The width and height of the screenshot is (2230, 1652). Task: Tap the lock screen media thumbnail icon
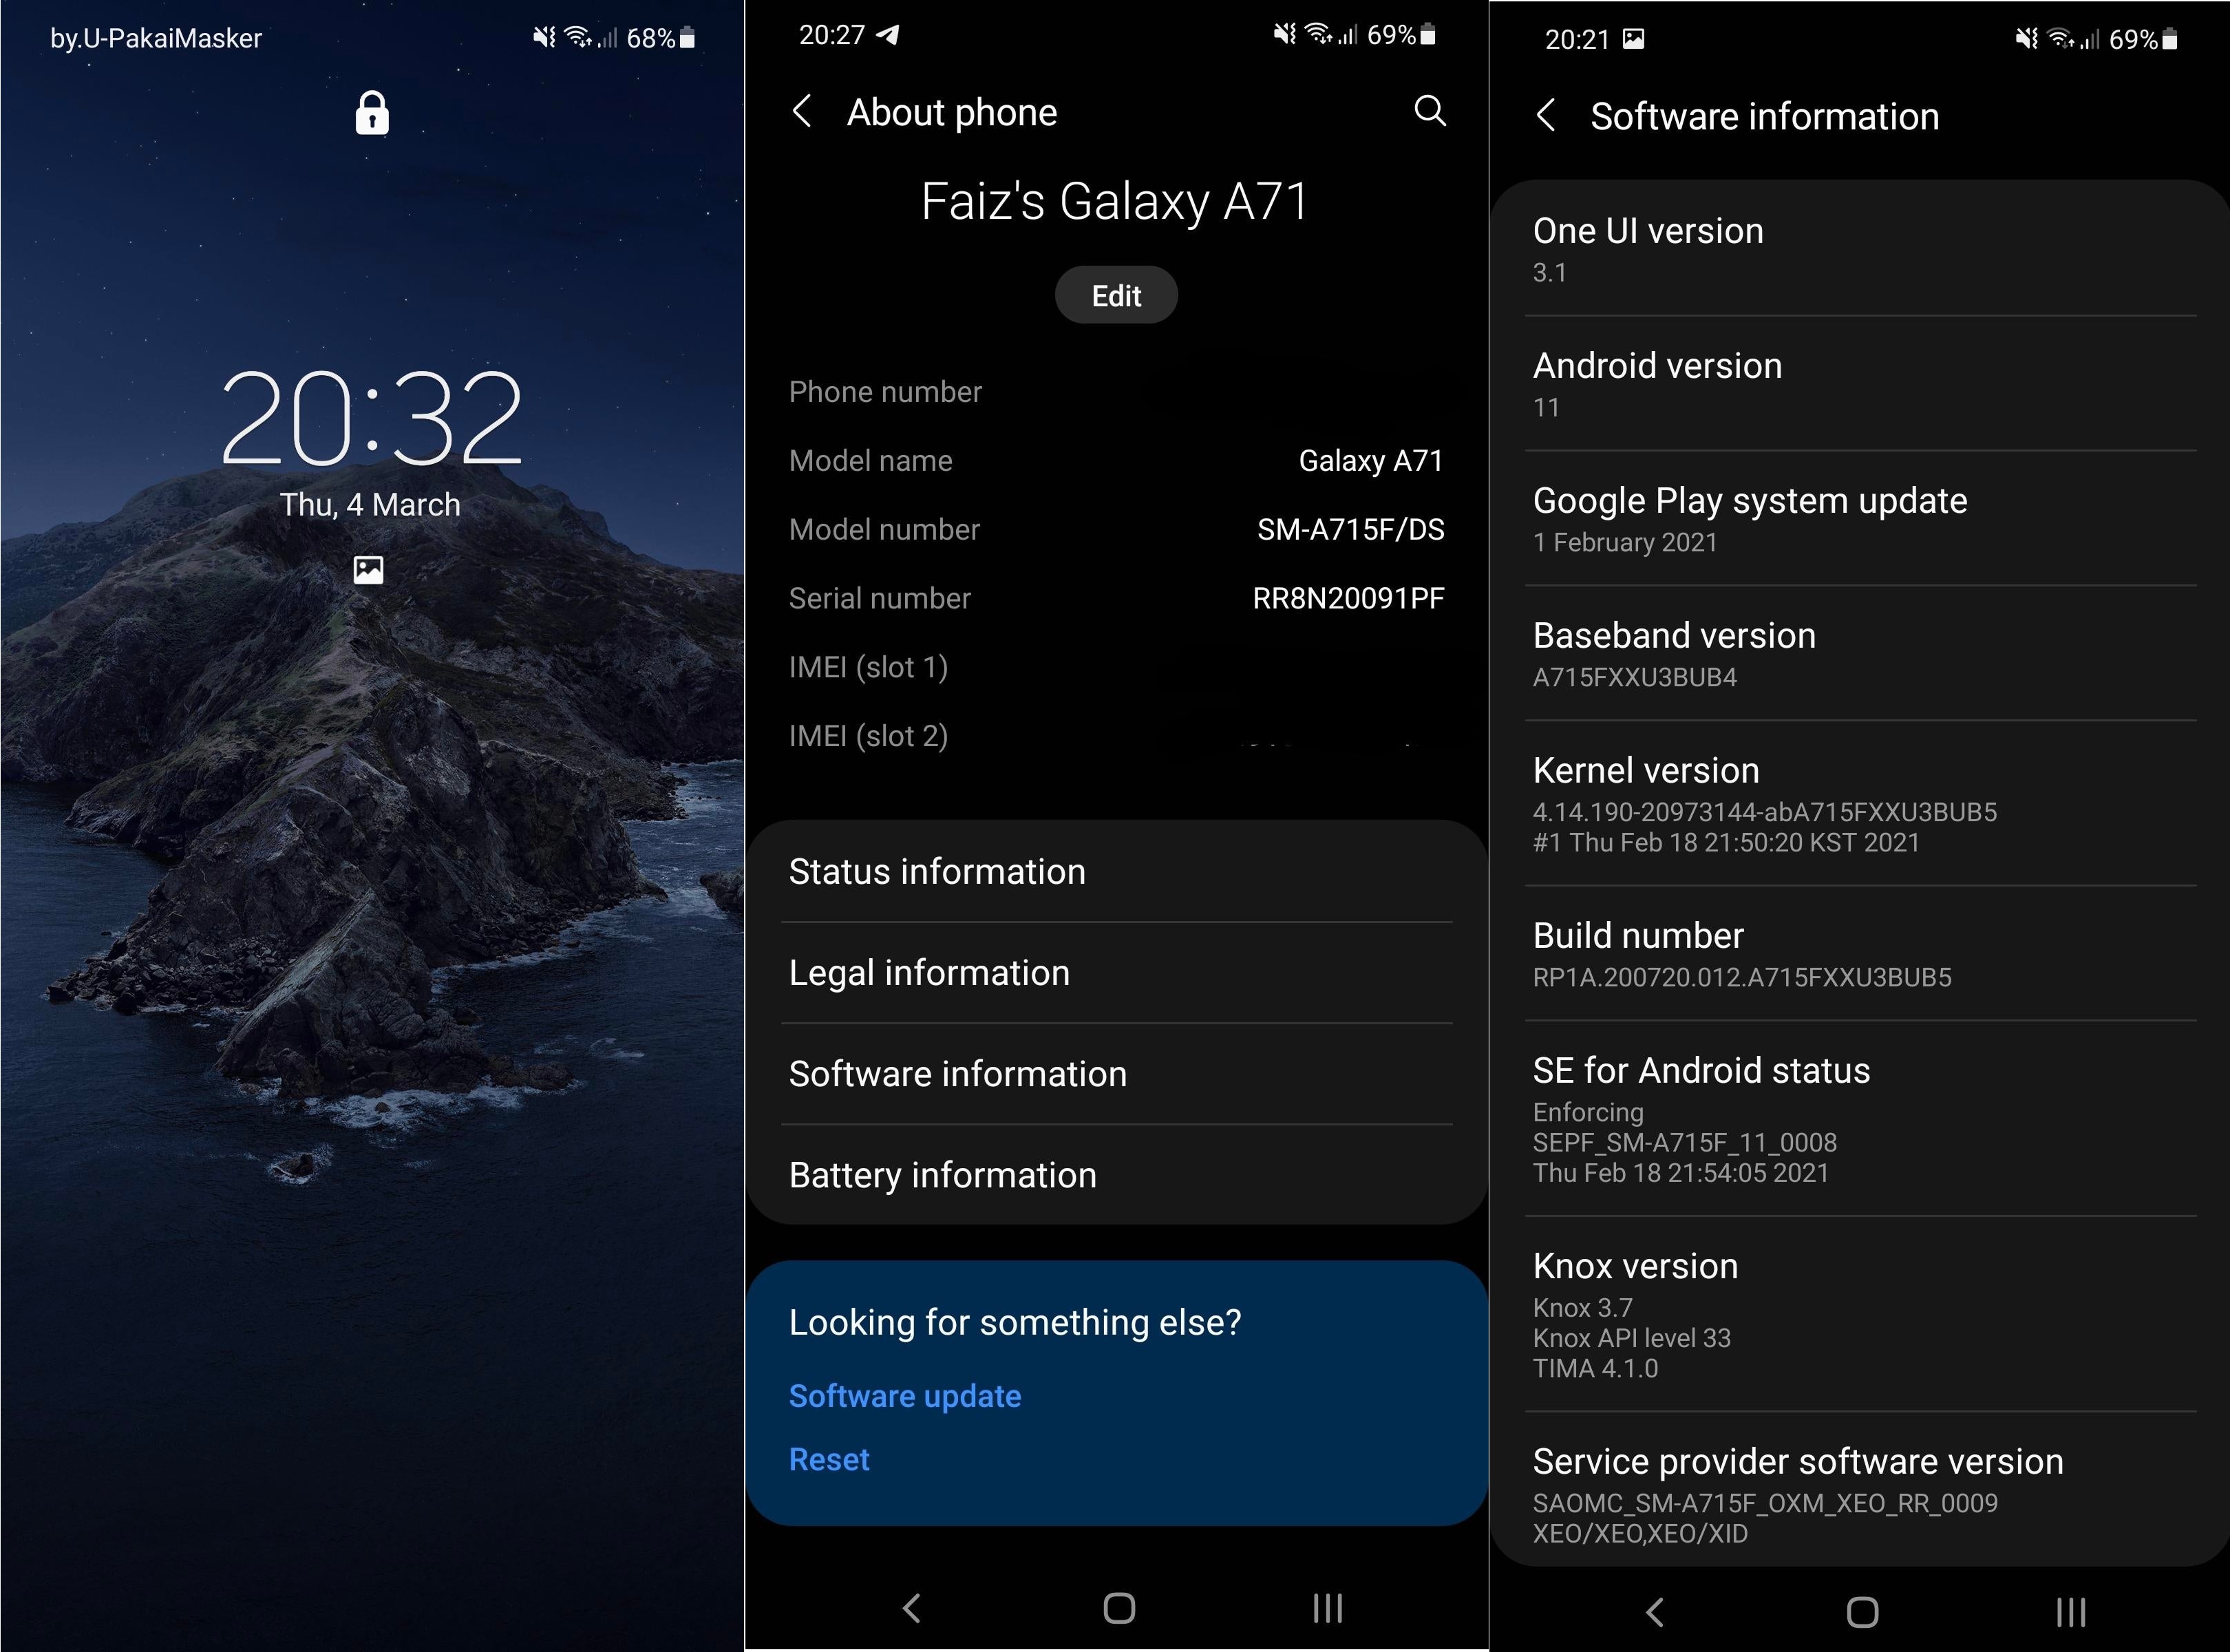(x=373, y=569)
